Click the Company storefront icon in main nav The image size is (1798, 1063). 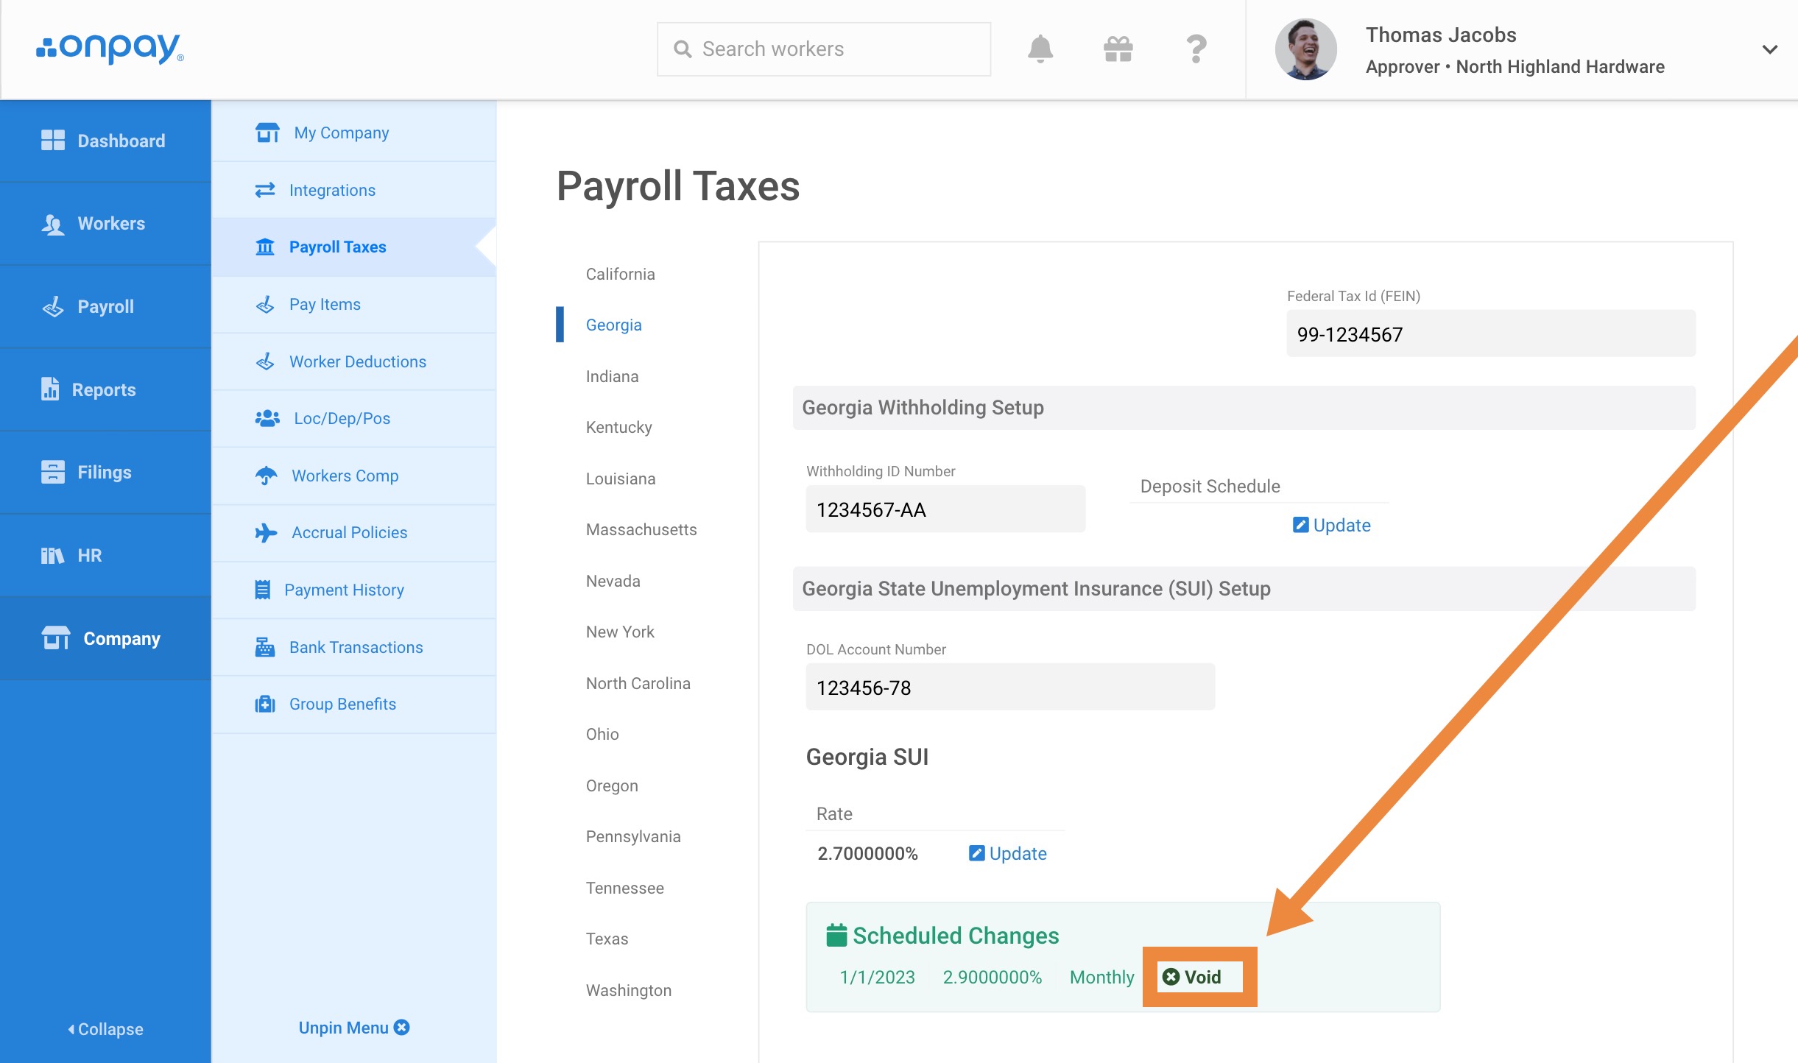click(56, 638)
